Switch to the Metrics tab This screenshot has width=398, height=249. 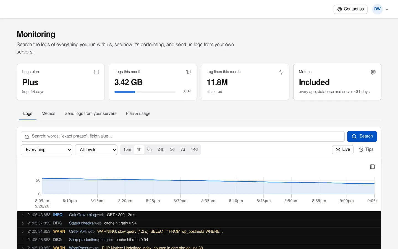pos(48,113)
